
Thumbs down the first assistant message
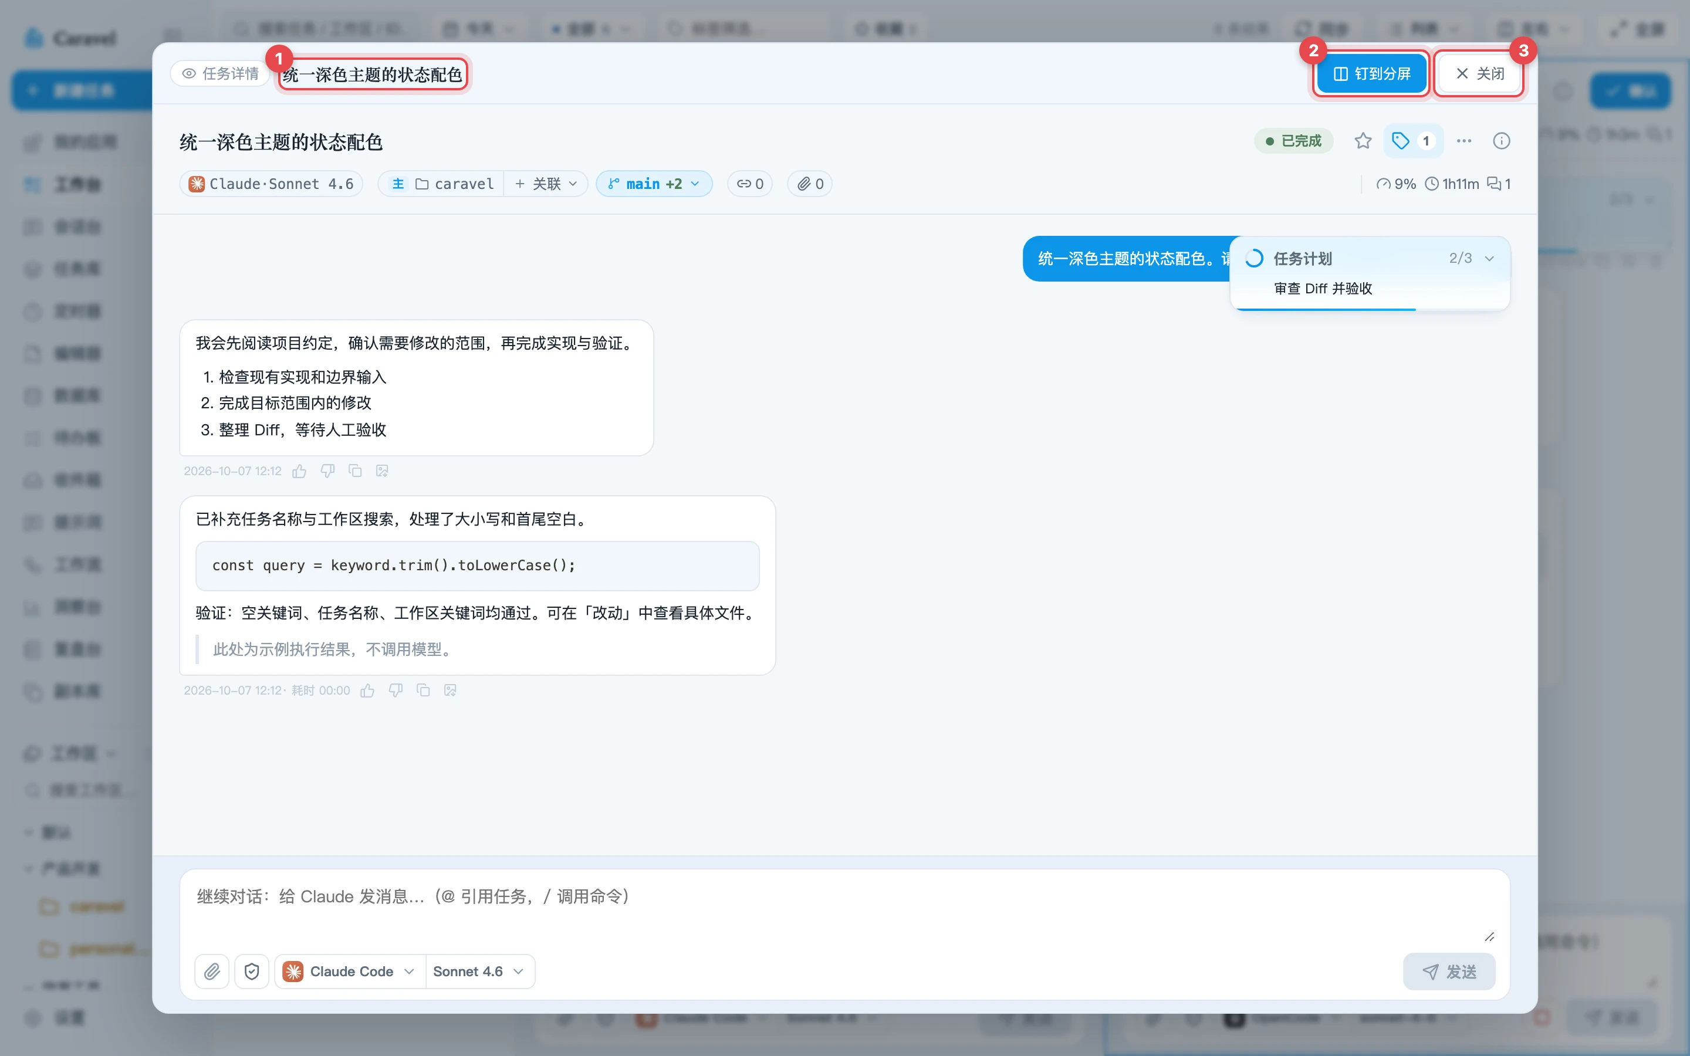(x=327, y=472)
